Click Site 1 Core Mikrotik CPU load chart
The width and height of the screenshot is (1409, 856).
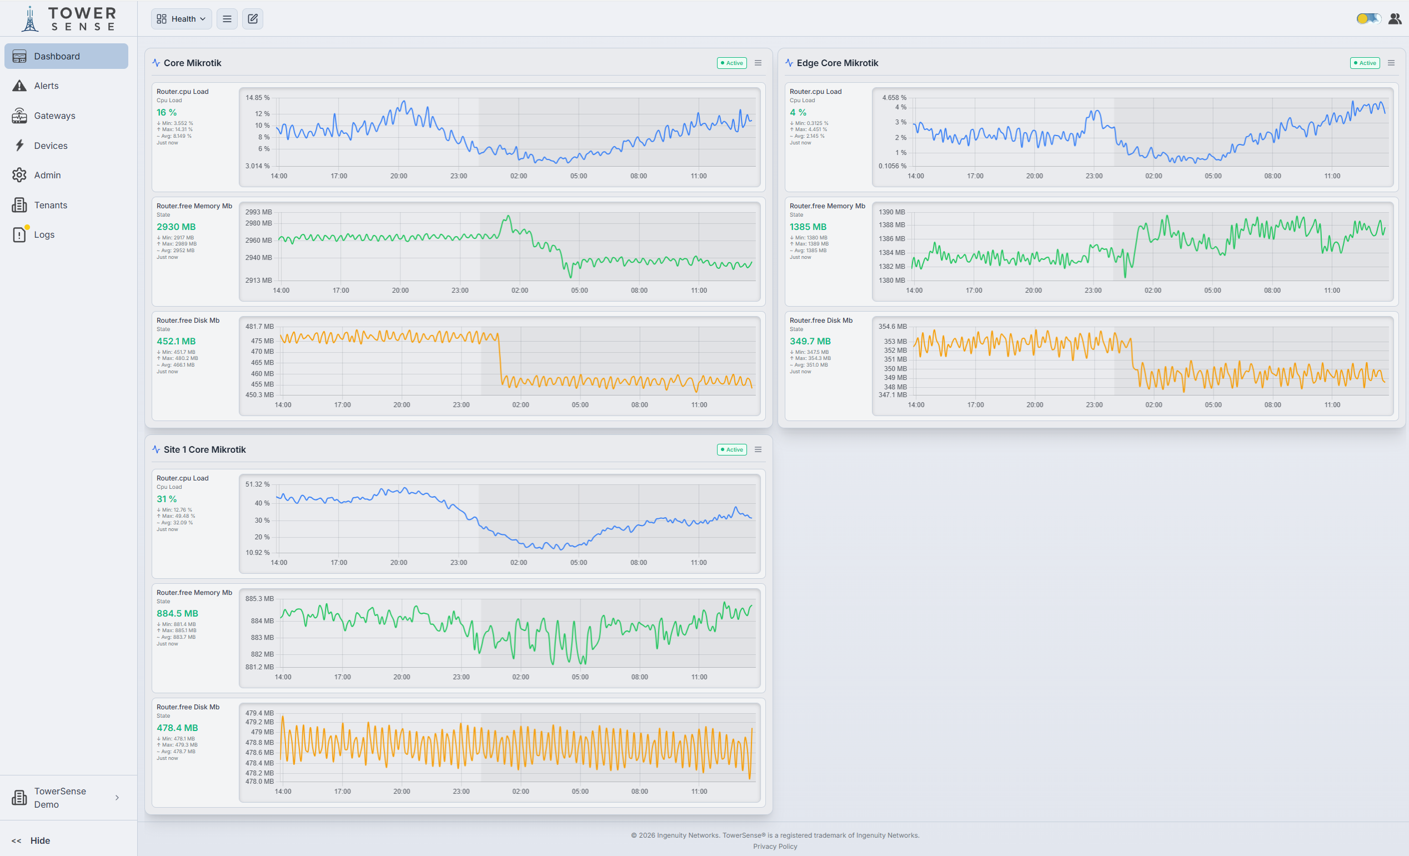pos(499,524)
